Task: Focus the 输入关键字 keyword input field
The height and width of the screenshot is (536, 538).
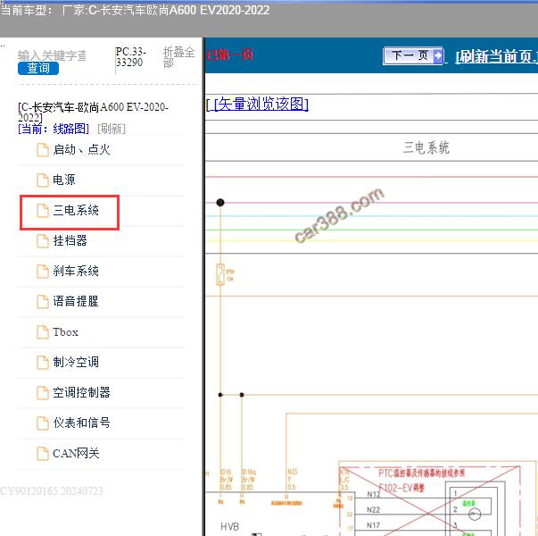Action: click(52, 55)
